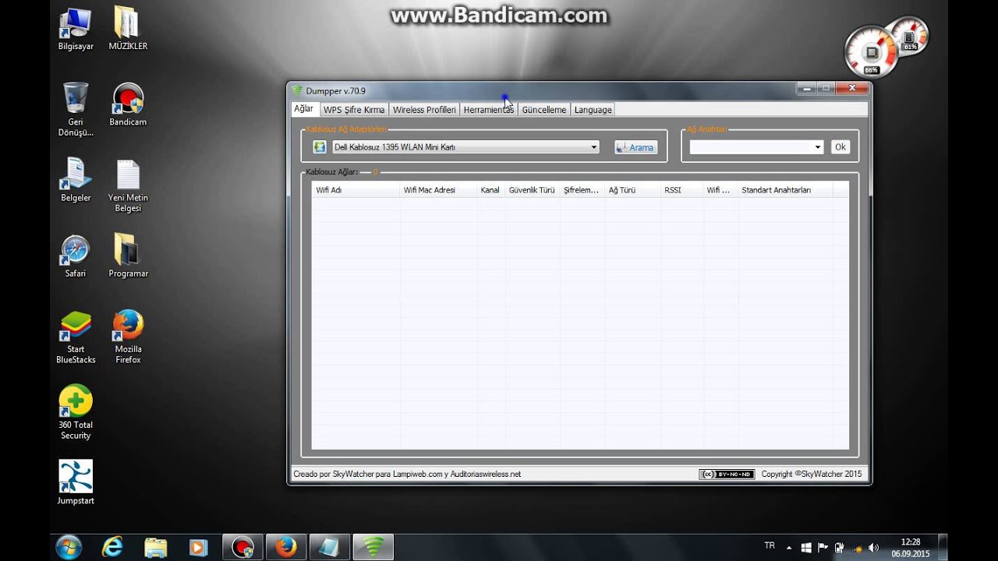Click the green refresh adapter icon
This screenshot has width=998, height=561.
pyautogui.click(x=320, y=146)
